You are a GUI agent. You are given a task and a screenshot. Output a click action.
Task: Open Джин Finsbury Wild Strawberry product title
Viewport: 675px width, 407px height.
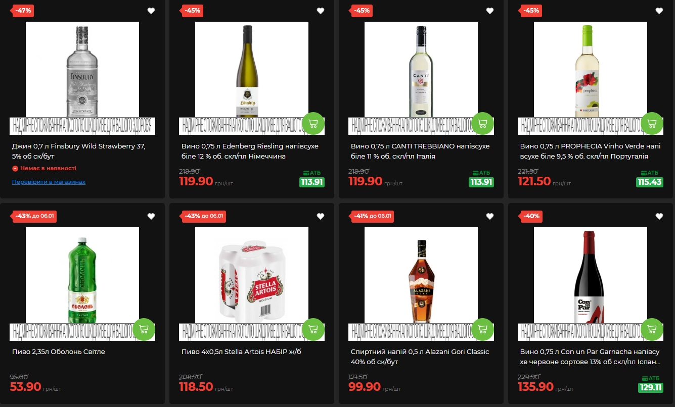[x=79, y=151]
